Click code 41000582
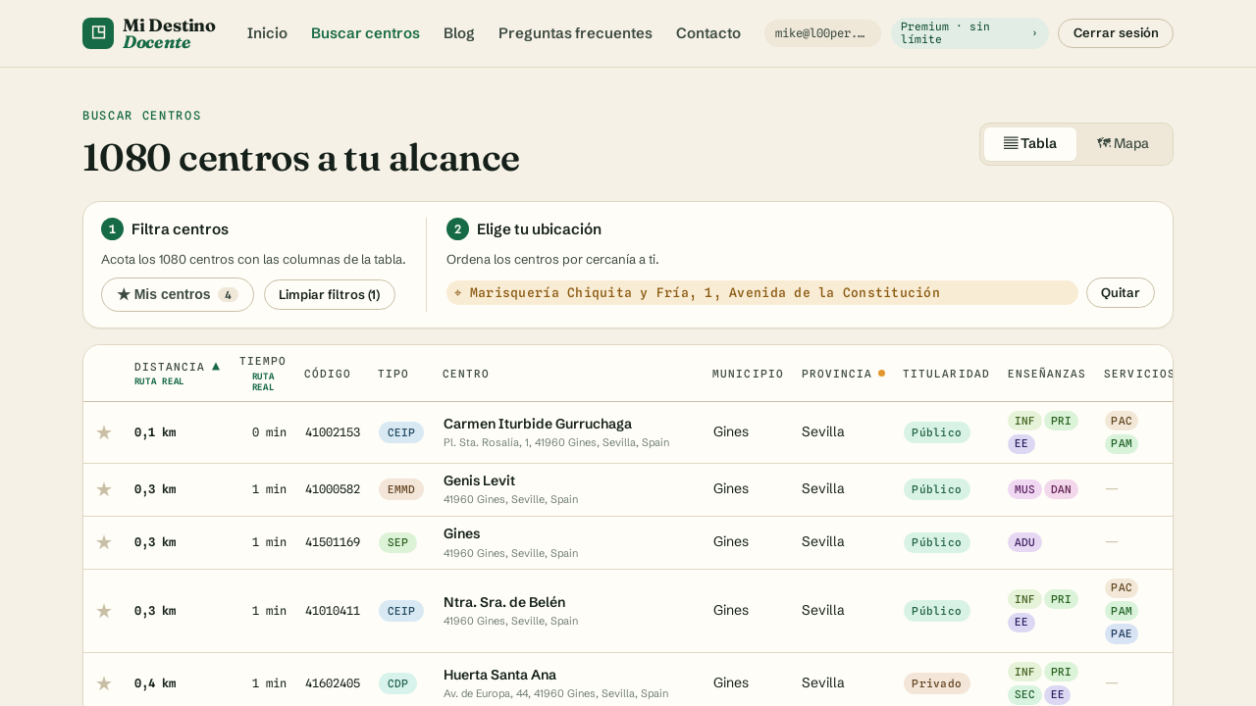1256x706 pixels. [333, 489]
